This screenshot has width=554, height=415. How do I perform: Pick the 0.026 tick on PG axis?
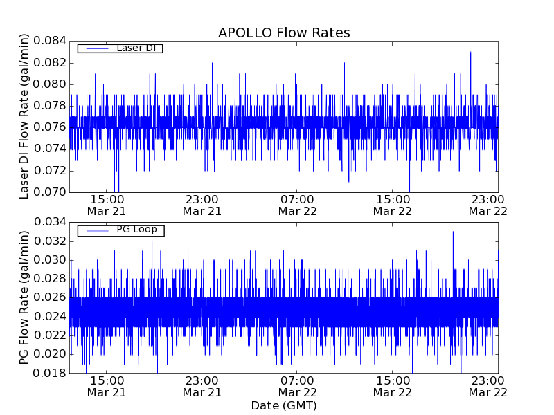click(50, 297)
